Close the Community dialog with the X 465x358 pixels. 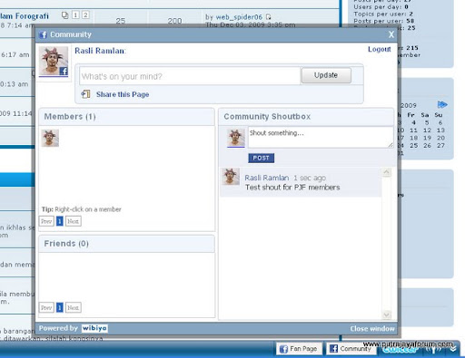(391, 34)
